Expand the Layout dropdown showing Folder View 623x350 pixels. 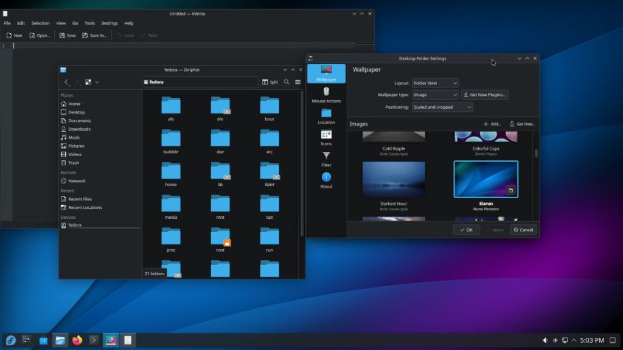pos(435,83)
